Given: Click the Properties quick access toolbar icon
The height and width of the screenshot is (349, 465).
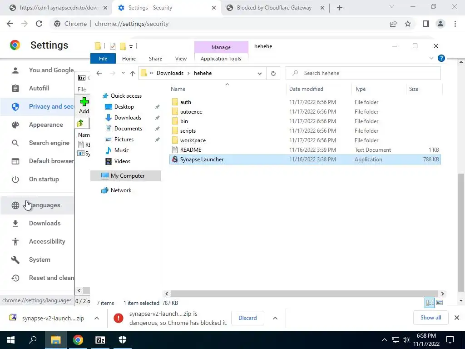Looking at the screenshot, I should pyautogui.click(x=113, y=46).
